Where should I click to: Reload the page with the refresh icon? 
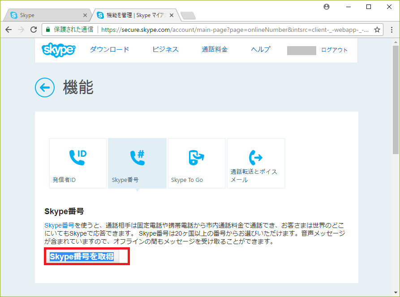[34, 30]
